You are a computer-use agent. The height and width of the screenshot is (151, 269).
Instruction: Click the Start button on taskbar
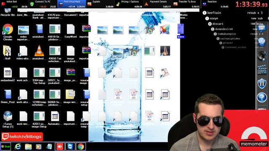point(5,146)
